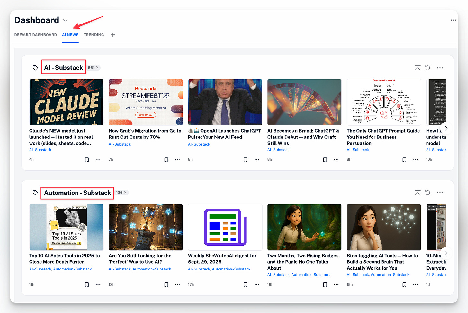The height and width of the screenshot is (313, 468).
Task: Open more options for Grab's Migration article
Action: point(177,160)
